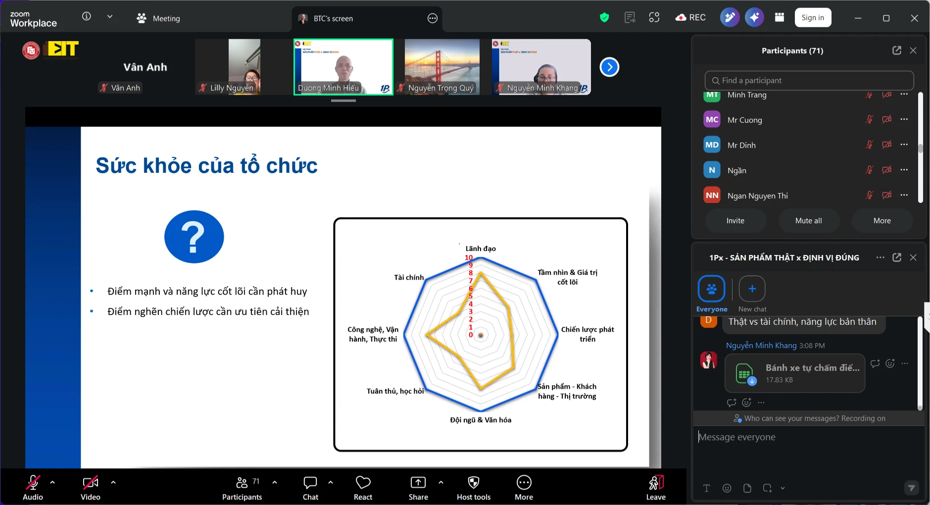
Task: Open emoji picker in chat composer
Action: (x=727, y=488)
